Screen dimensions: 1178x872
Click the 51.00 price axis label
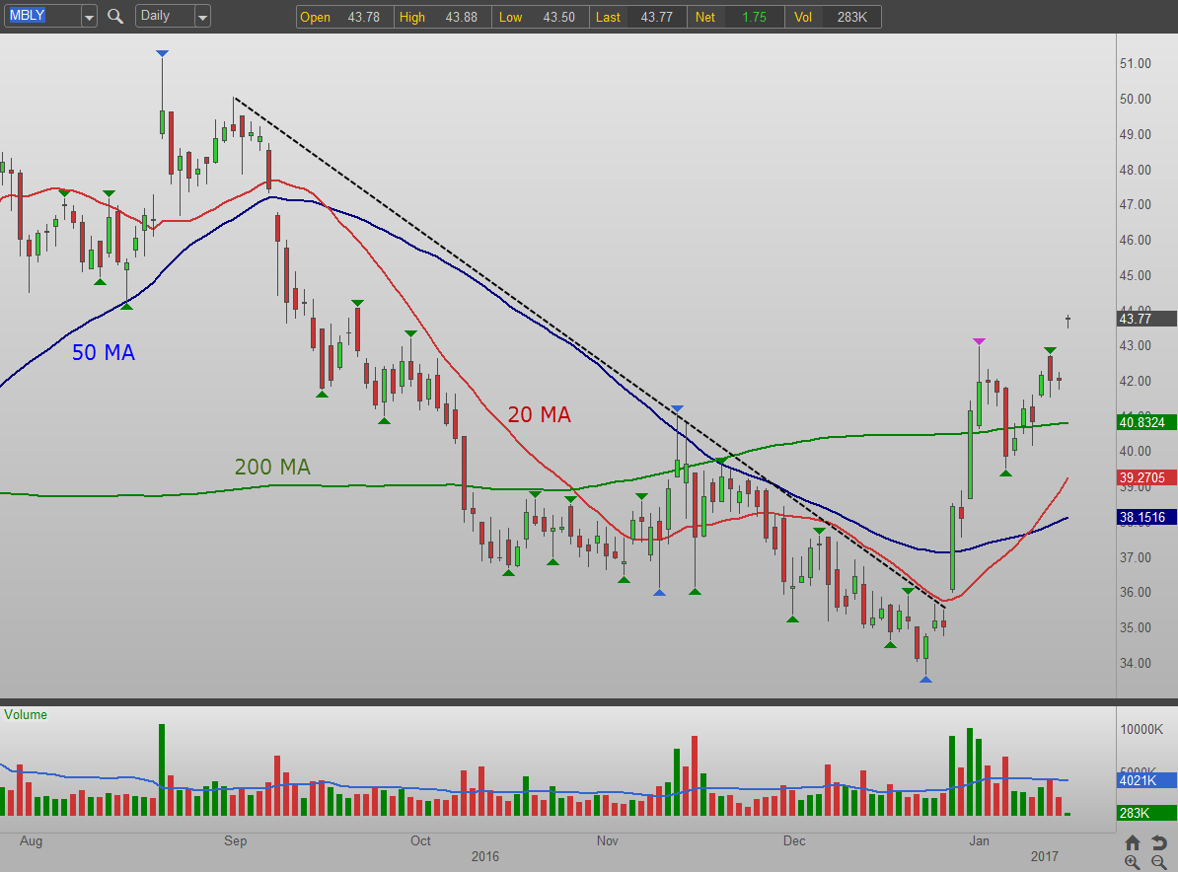pyautogui.click(x=1136, y=63)
